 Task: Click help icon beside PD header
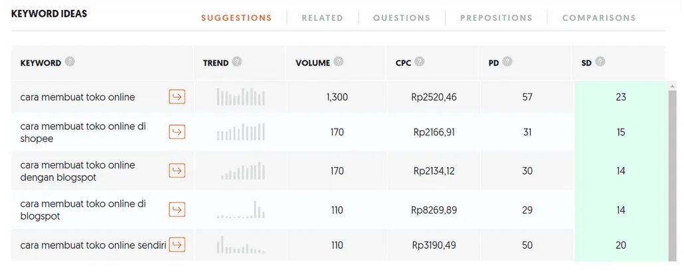click(x=507, y=62)
